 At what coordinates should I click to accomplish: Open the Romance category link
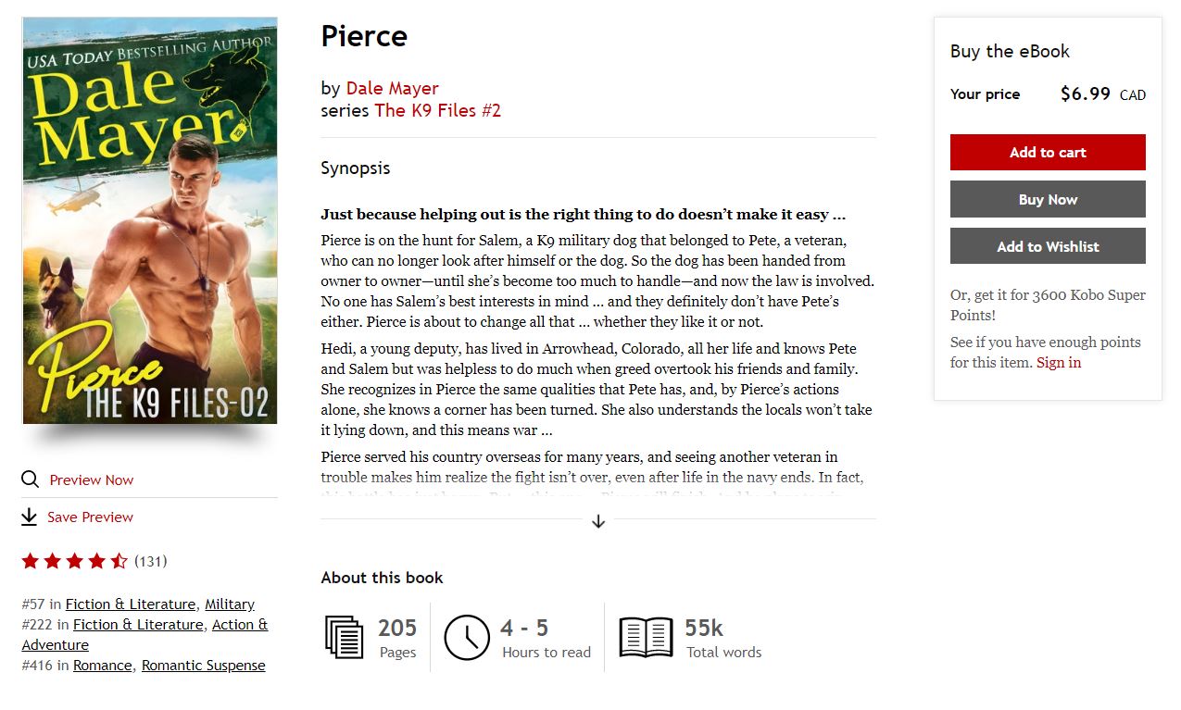tap(103, 666)
